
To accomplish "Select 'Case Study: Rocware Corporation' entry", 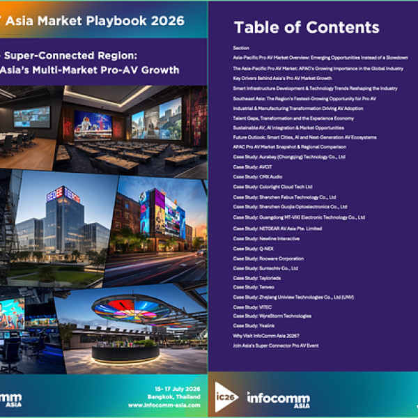I will (268, 258).
